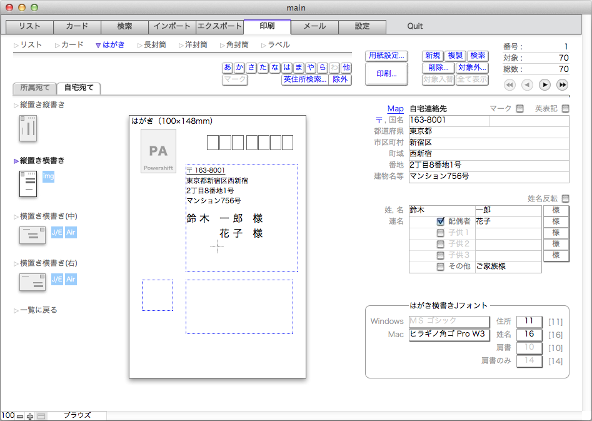Toggle the 英表記 checkbox
Screen dimensions: 592x421
(x=565, y=109)
